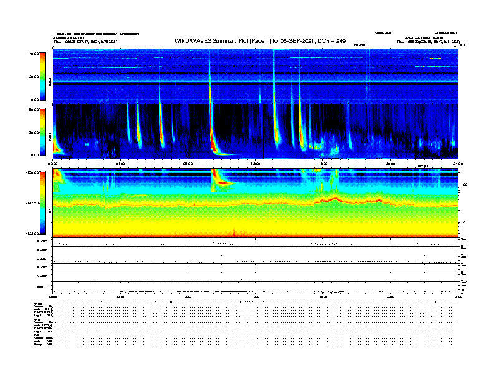Click the 16:00 label below the line plots

pos(323,296)
